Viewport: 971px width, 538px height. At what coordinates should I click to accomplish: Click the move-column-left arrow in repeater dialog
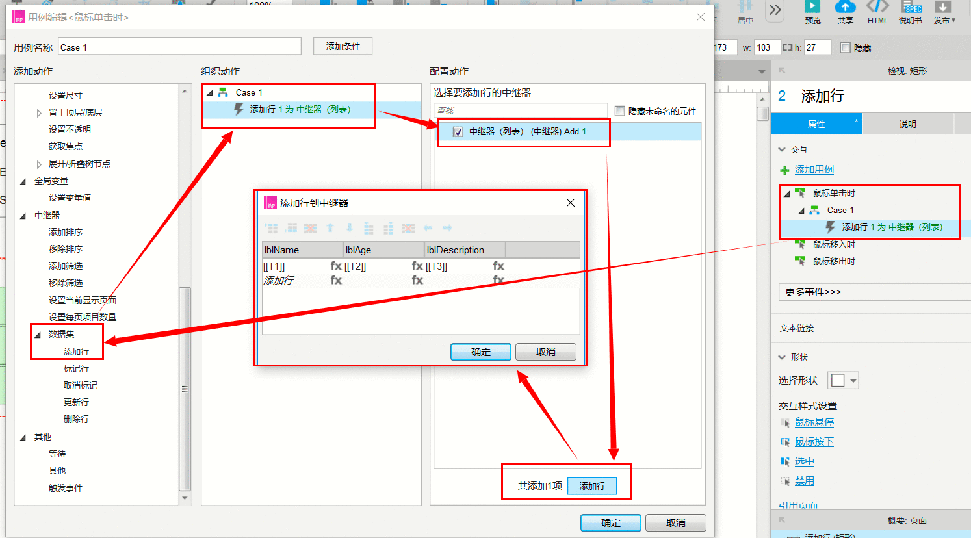[428, 228]
